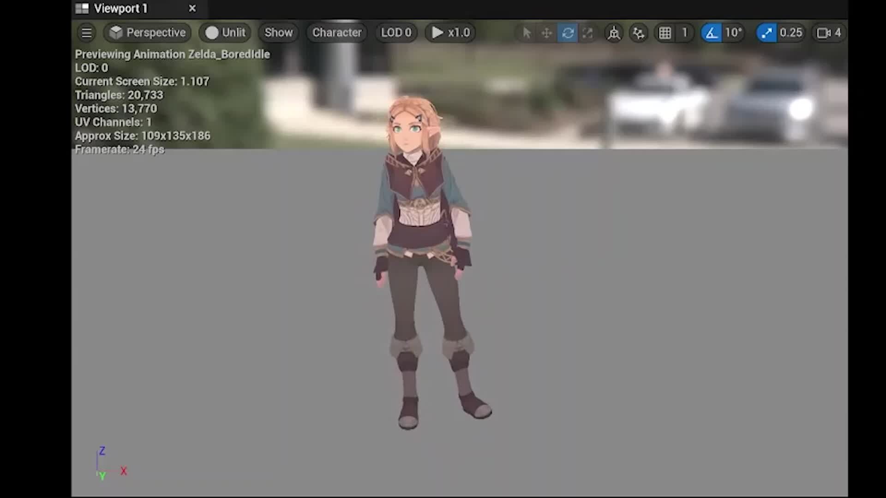The height and width of the screenshot is (498, 886).
Task: Click the world/local coordinate system icon
Action: (614, 33)
